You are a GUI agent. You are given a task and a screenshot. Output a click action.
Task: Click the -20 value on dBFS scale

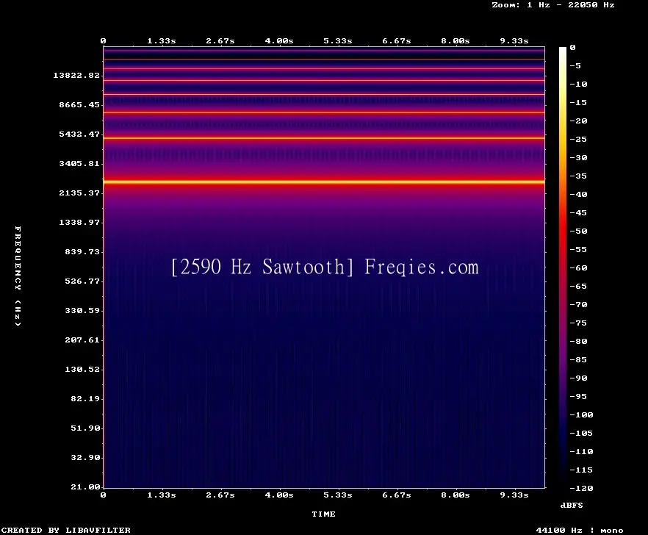click(578, 121)
